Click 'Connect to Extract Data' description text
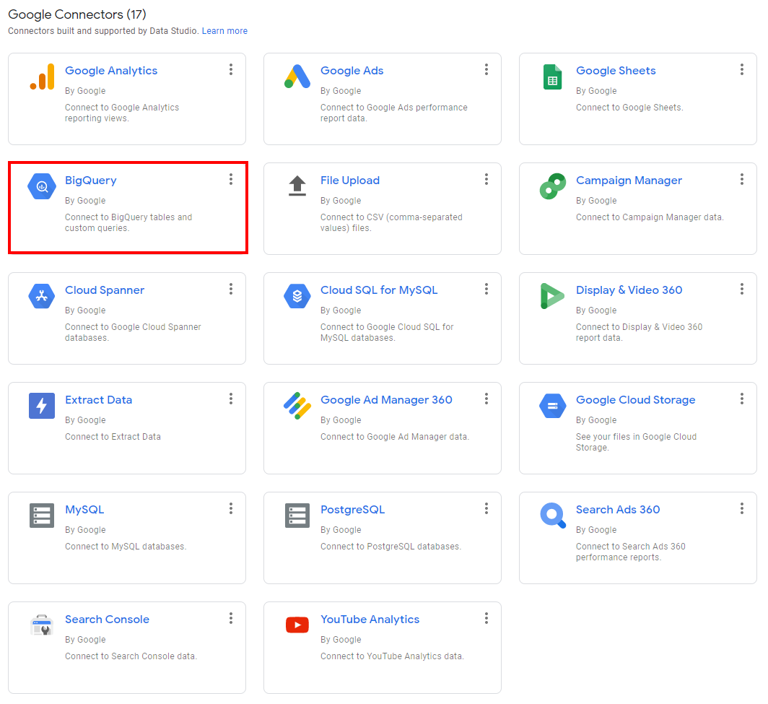 pos(113,437)
